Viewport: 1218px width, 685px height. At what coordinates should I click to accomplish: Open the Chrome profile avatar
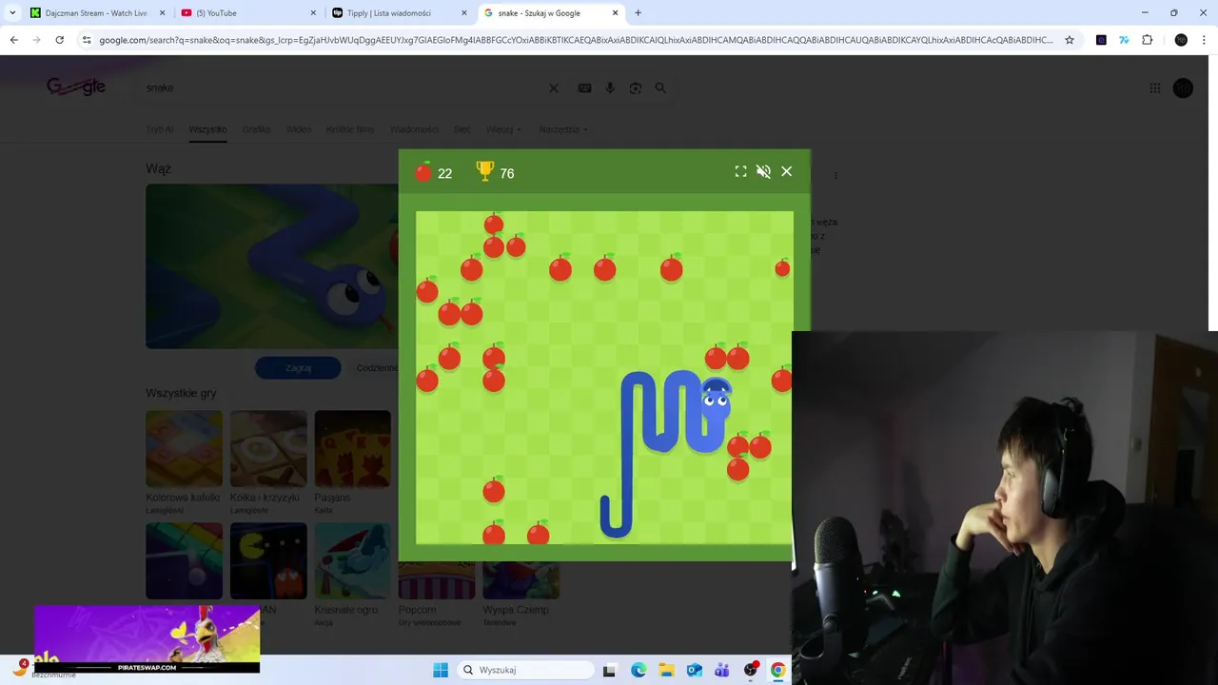tap(1181, 40)
